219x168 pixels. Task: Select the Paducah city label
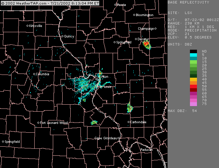(146, 149)
